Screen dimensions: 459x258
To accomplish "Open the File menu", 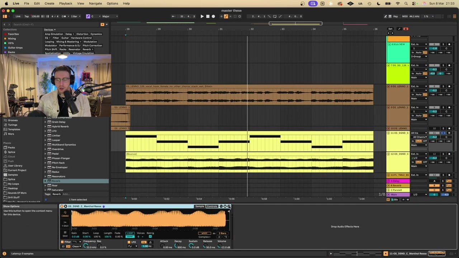I will click(27, 4).
